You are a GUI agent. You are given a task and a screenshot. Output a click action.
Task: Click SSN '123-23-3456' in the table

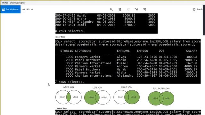[147, 57]
